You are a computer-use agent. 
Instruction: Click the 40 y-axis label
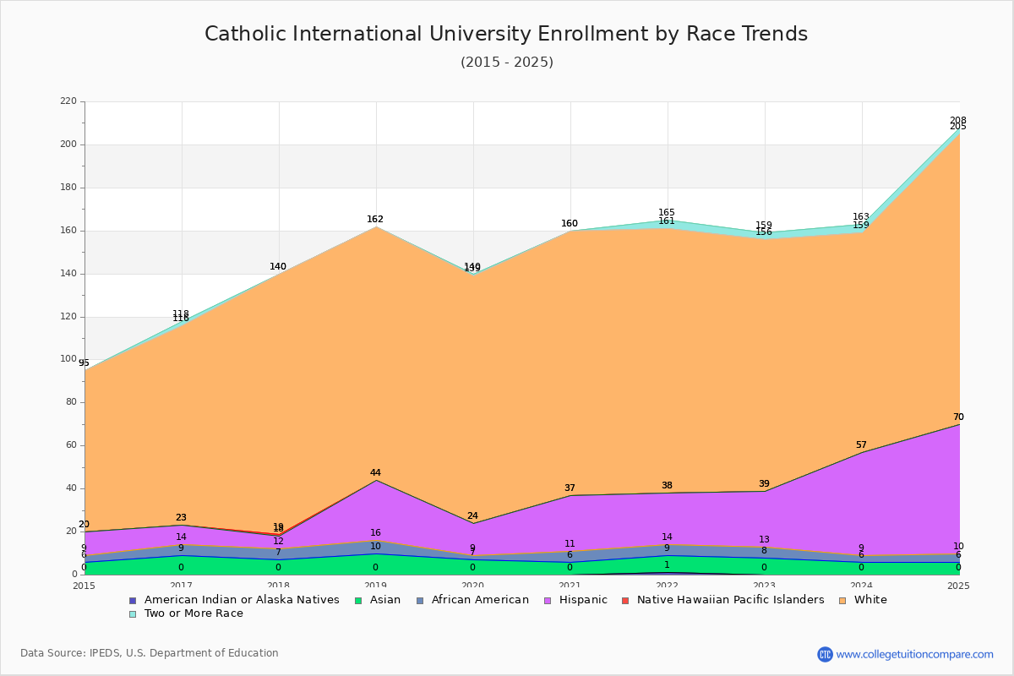pyautogui.click(x=70, y=488)
